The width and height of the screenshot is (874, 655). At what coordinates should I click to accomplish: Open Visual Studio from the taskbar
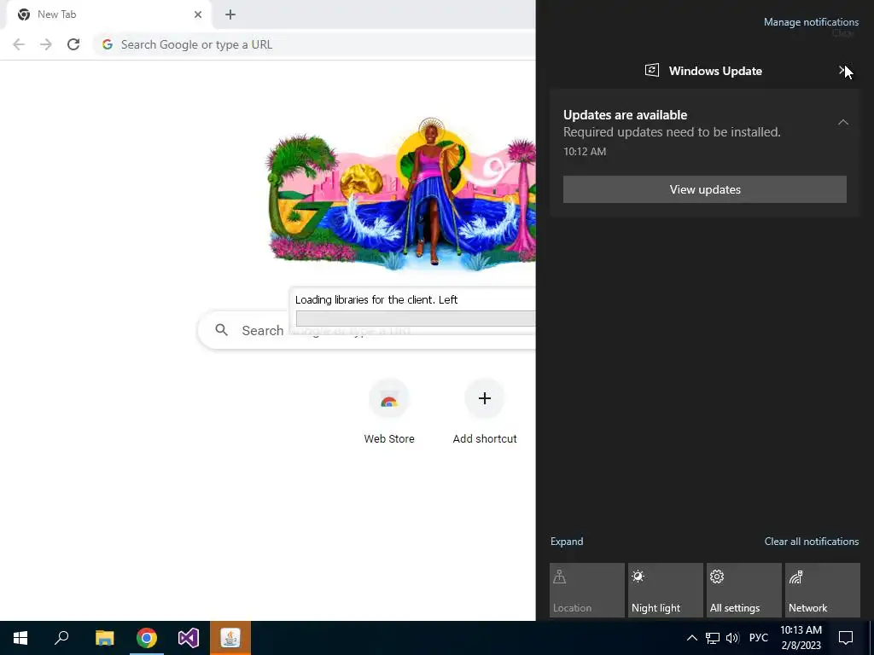point(189,638)
